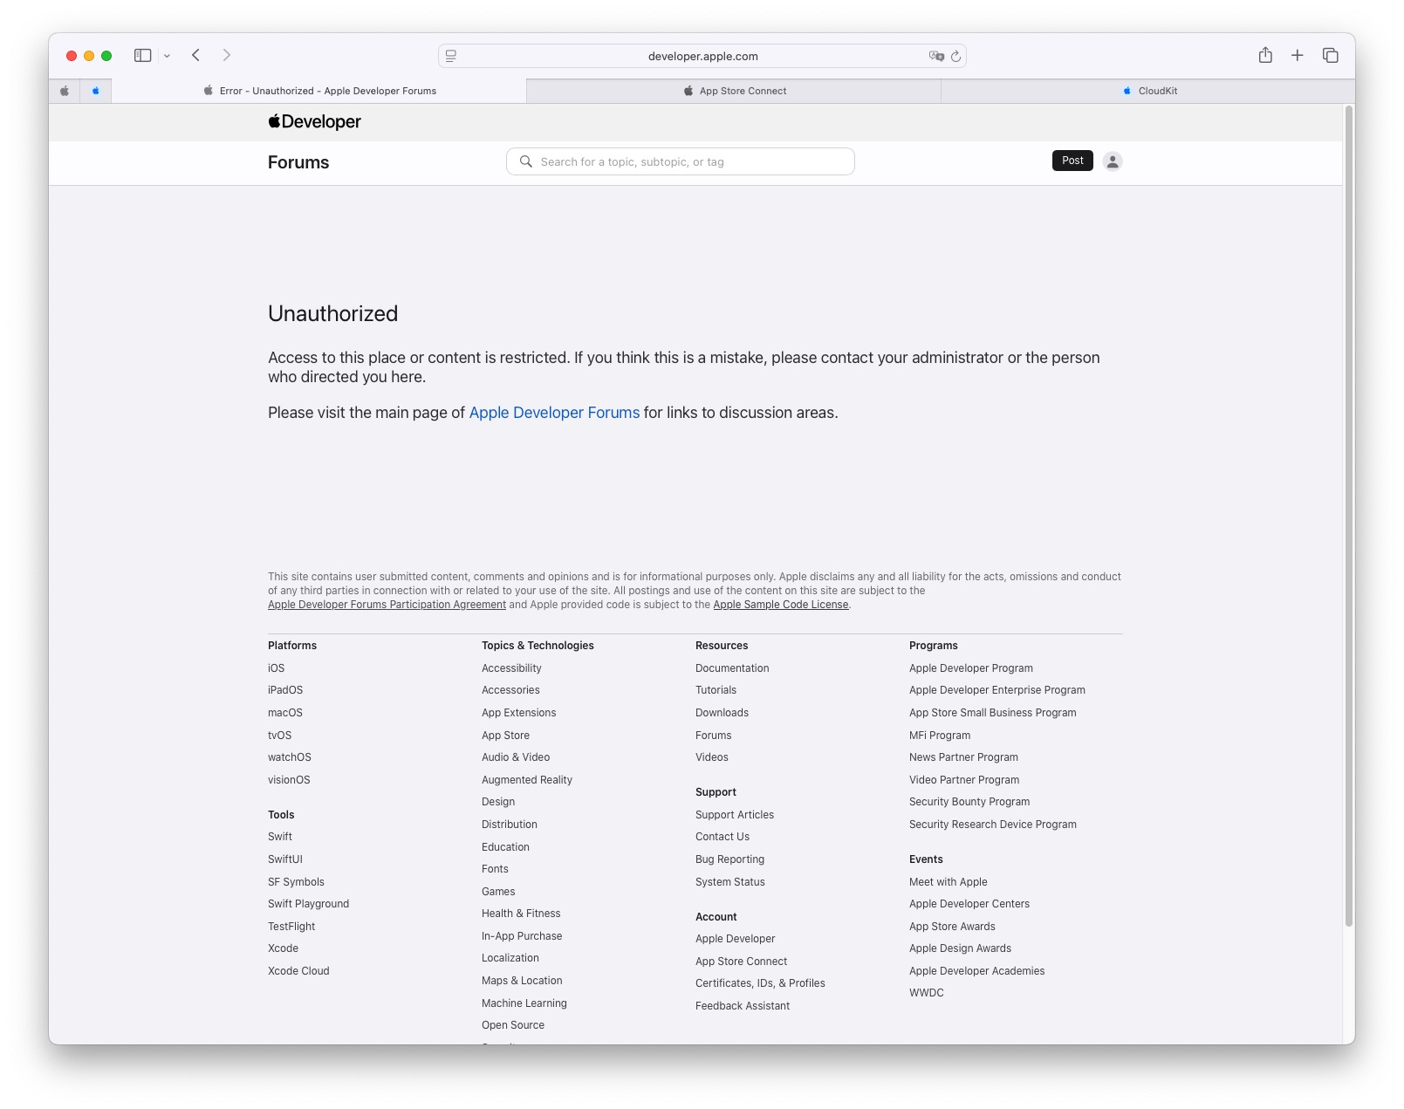Open the Xcode Cloud footer link

(298, 971)
